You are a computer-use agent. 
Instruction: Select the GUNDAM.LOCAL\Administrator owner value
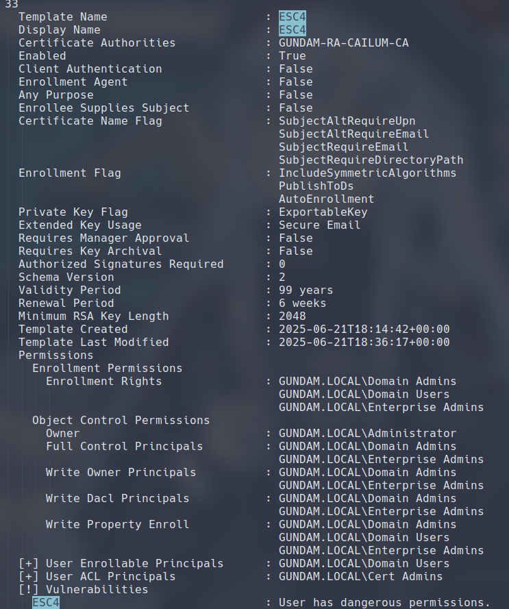pyautogui.click(x=367, y=433)
